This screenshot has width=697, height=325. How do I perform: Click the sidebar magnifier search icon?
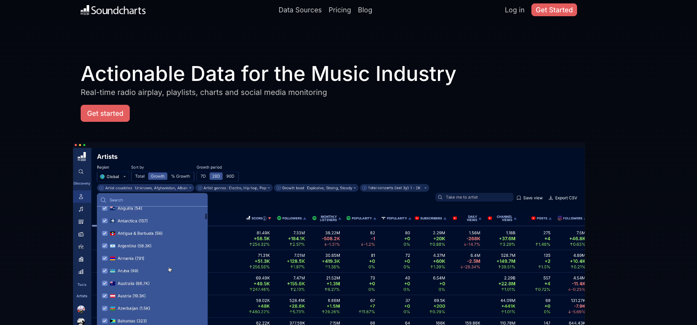click(x=81, y=172)
